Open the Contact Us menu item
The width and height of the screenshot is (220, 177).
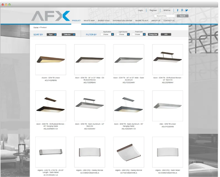click(x=169, y=21)
